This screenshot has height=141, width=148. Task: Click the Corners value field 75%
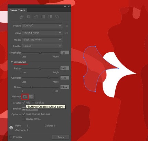coord(65,78)
